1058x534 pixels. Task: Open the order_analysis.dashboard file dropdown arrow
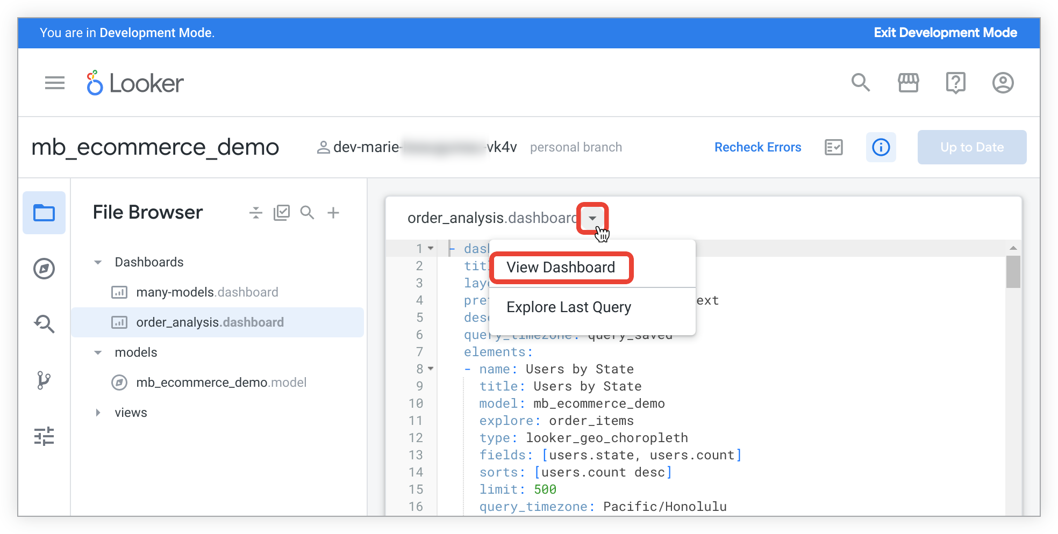pyautogui.click(x=592, y=218)
